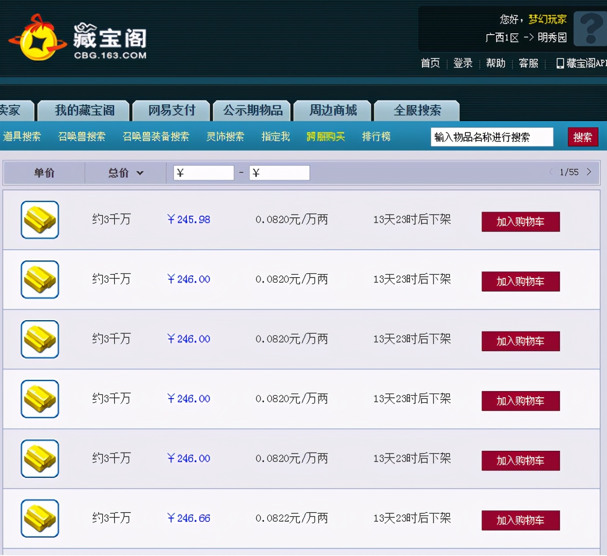Screen dimensions: 607x556
Task: Sort listings by 单价 column
Action: pyautogui.click(x=44, y=173)
